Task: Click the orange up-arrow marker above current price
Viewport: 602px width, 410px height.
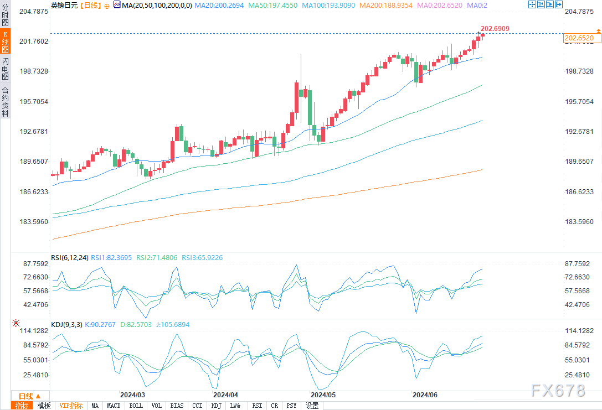Action: point(599,30)
